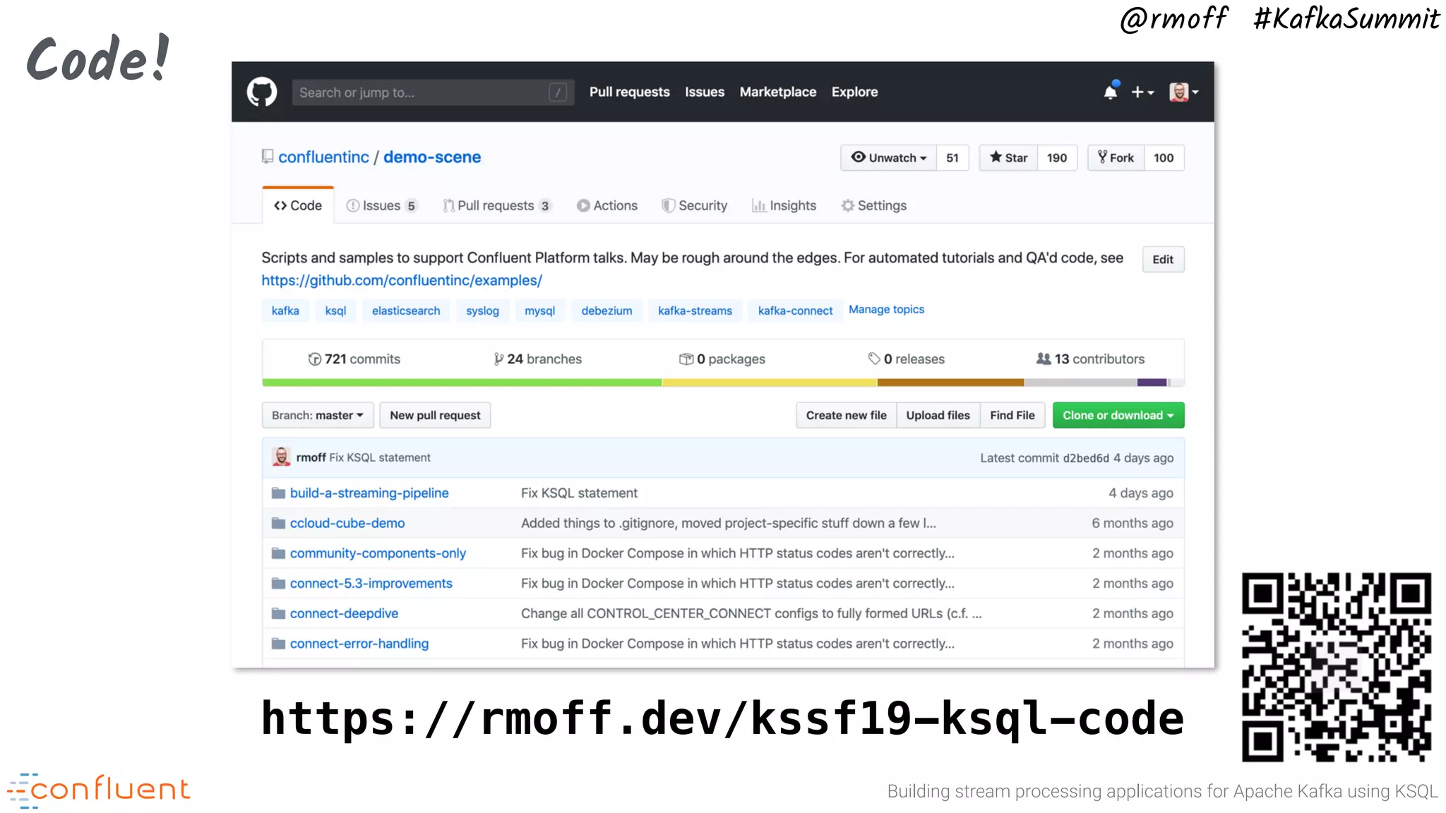
Task: Click the GitHub octocat logo
Action: click(262, 92)
